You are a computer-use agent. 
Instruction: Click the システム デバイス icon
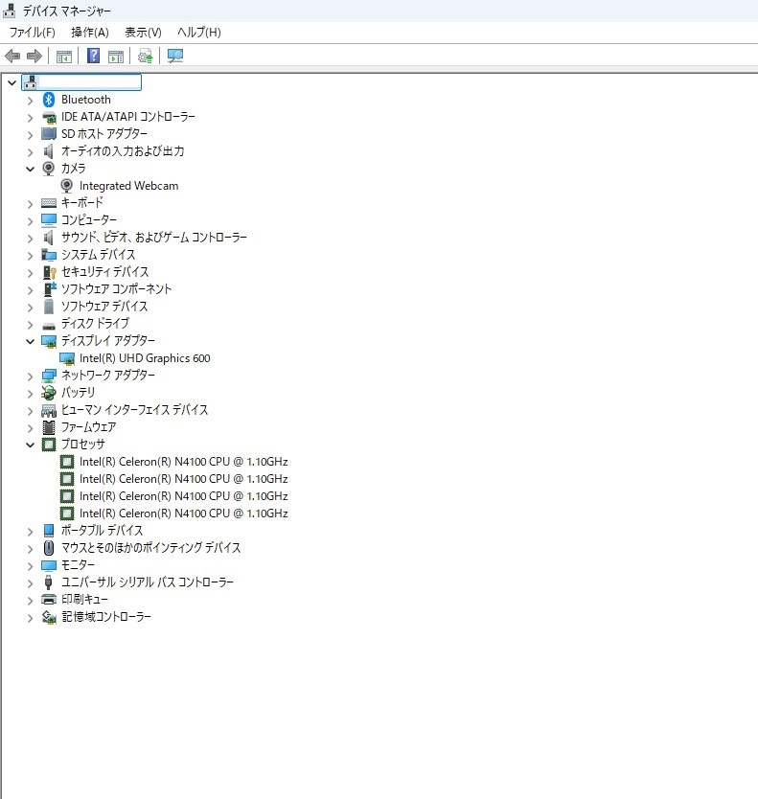coord(49,255)
